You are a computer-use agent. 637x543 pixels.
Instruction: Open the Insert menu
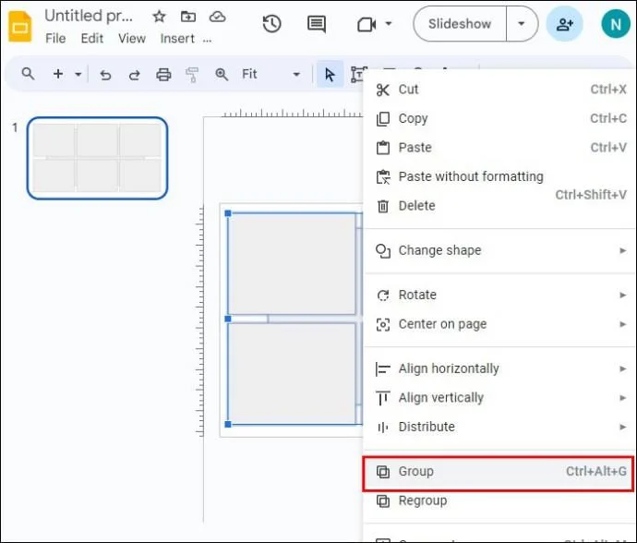(x=177, y=39)
